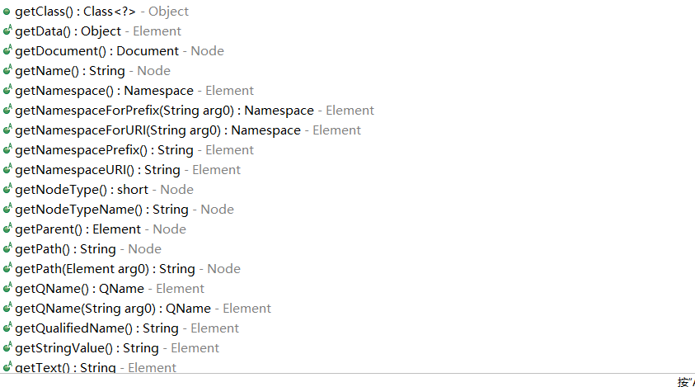This screenshot has height=387, width=695.
Task: Click the status hint text in bottom-right corner
Action: [x=686, y=382]
